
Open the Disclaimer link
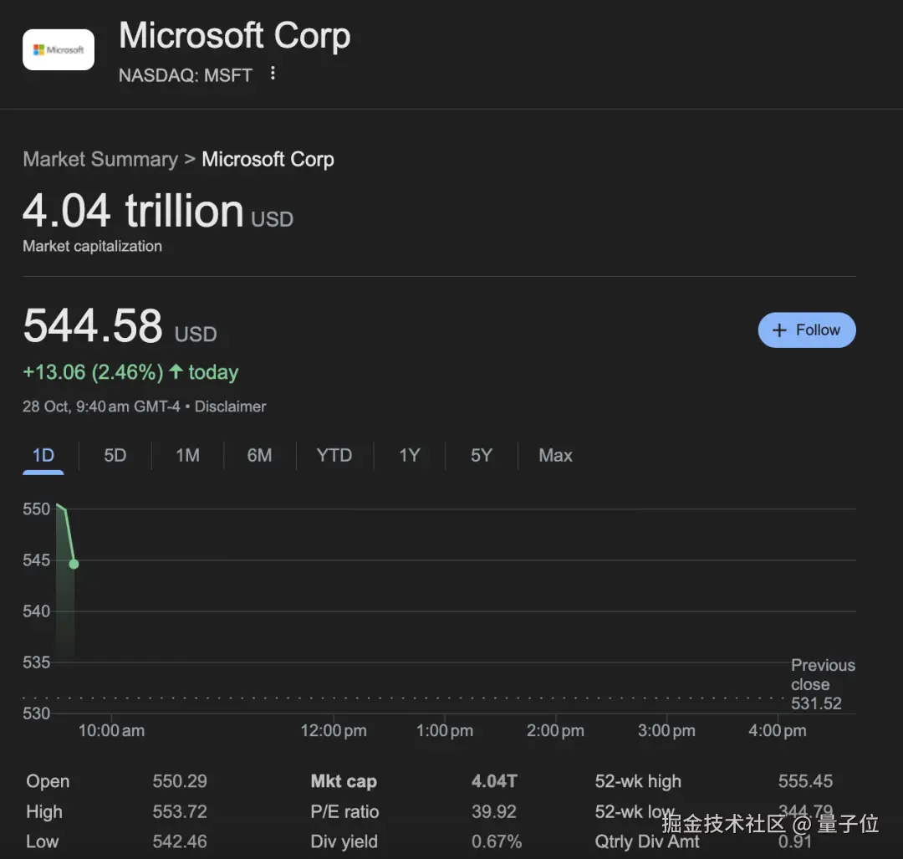coord(231,406)
